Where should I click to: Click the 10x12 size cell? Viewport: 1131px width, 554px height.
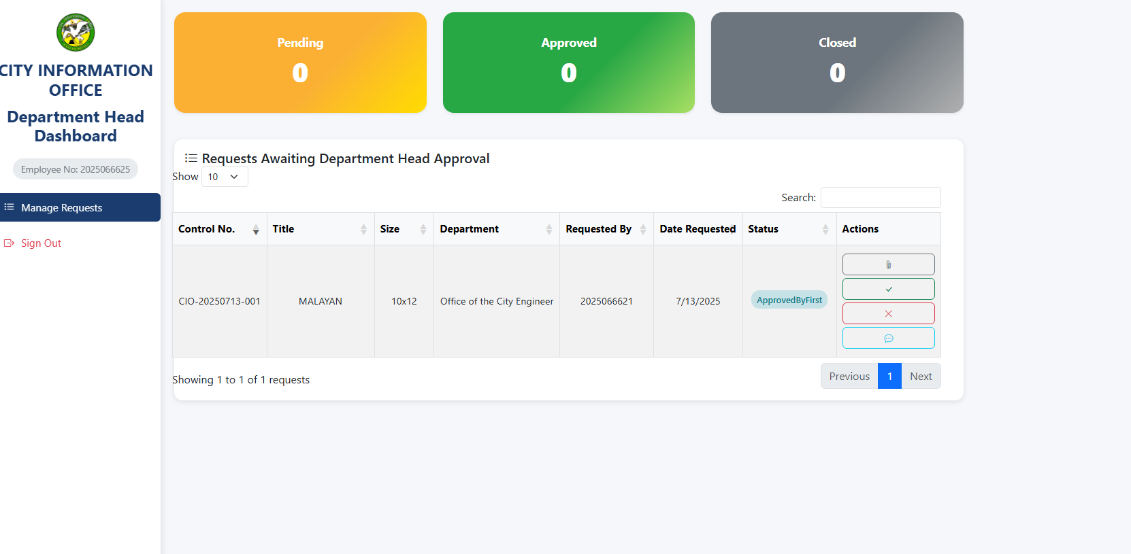[x=404, y=301]
